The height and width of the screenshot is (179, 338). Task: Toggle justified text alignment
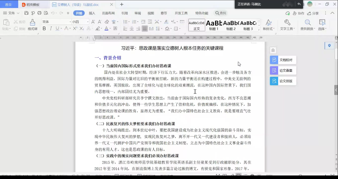pos(145,29)
